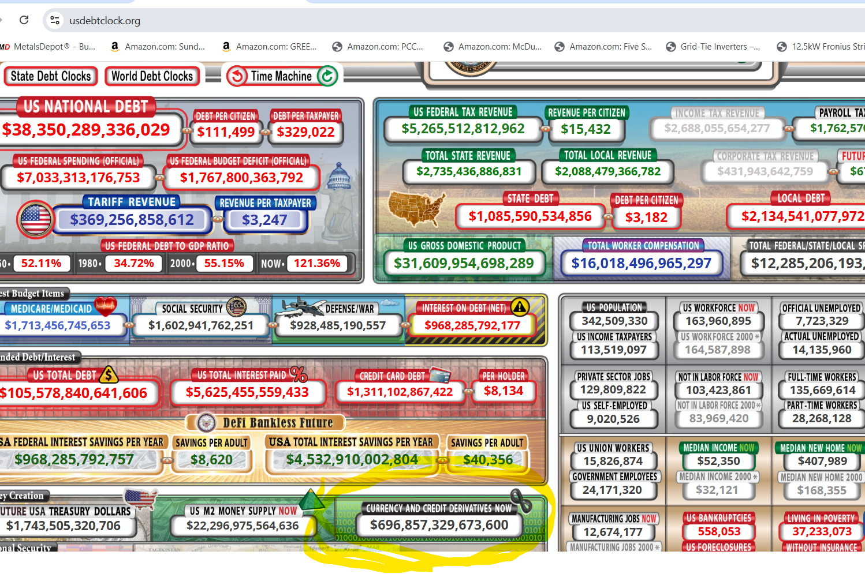Viewport: 865px width, 574px height.
Task: Click the site information icon in address bar
Action: click(x=55, y=20)
